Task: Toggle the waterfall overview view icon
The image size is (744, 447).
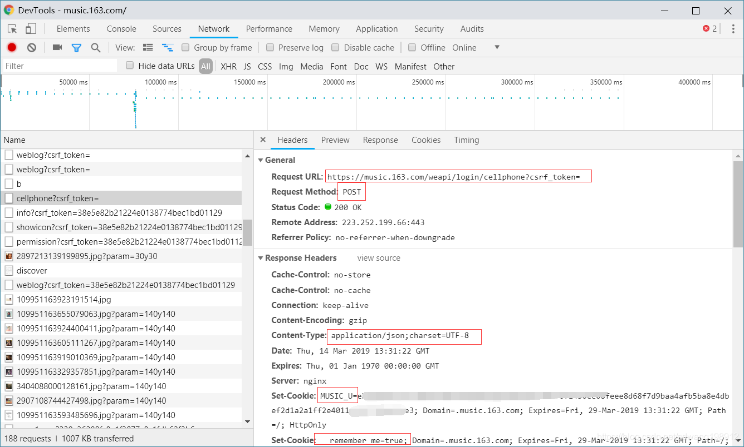Action: point(167,48)
